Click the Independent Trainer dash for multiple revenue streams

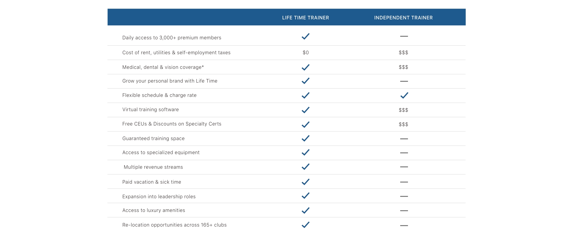click(x=404, y=167)
